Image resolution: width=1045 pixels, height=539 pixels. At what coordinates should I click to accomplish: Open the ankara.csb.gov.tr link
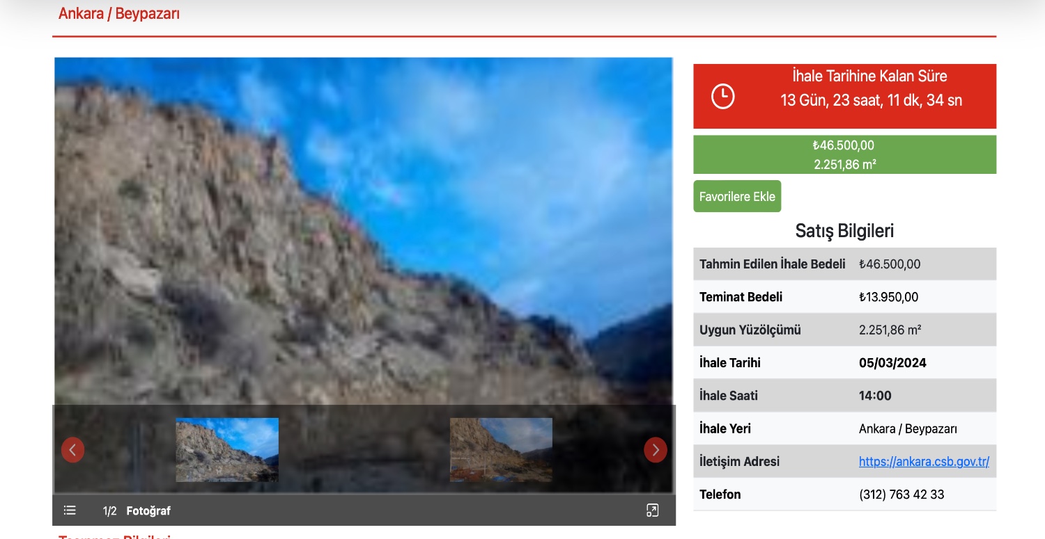(924, 462)
